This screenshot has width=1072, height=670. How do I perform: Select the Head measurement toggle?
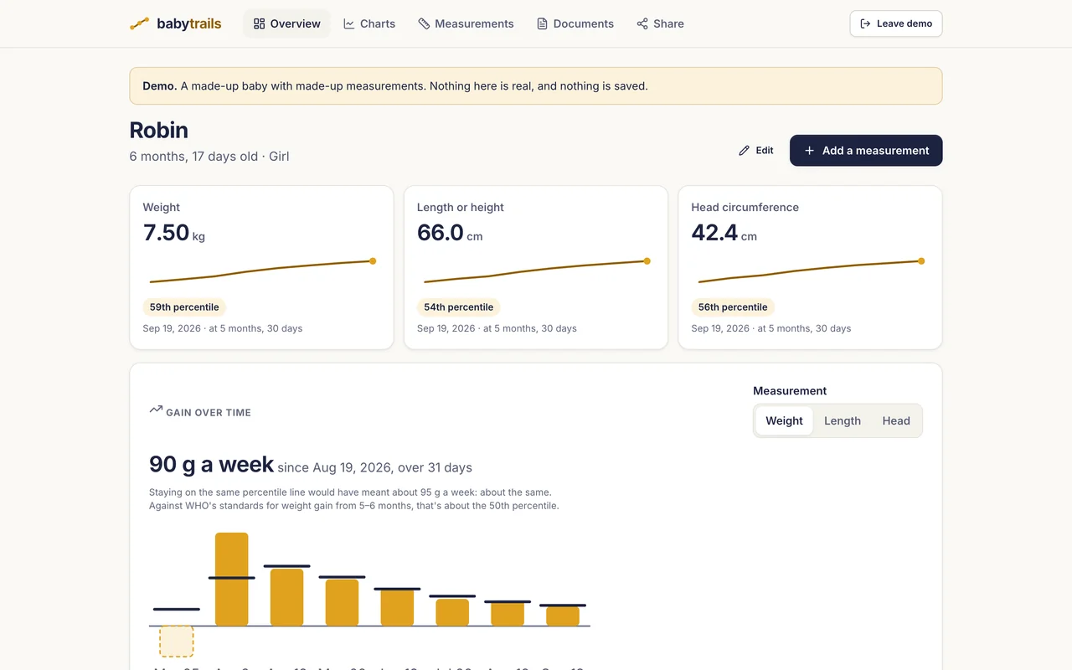pyautogui.click(x=896, y=420)
